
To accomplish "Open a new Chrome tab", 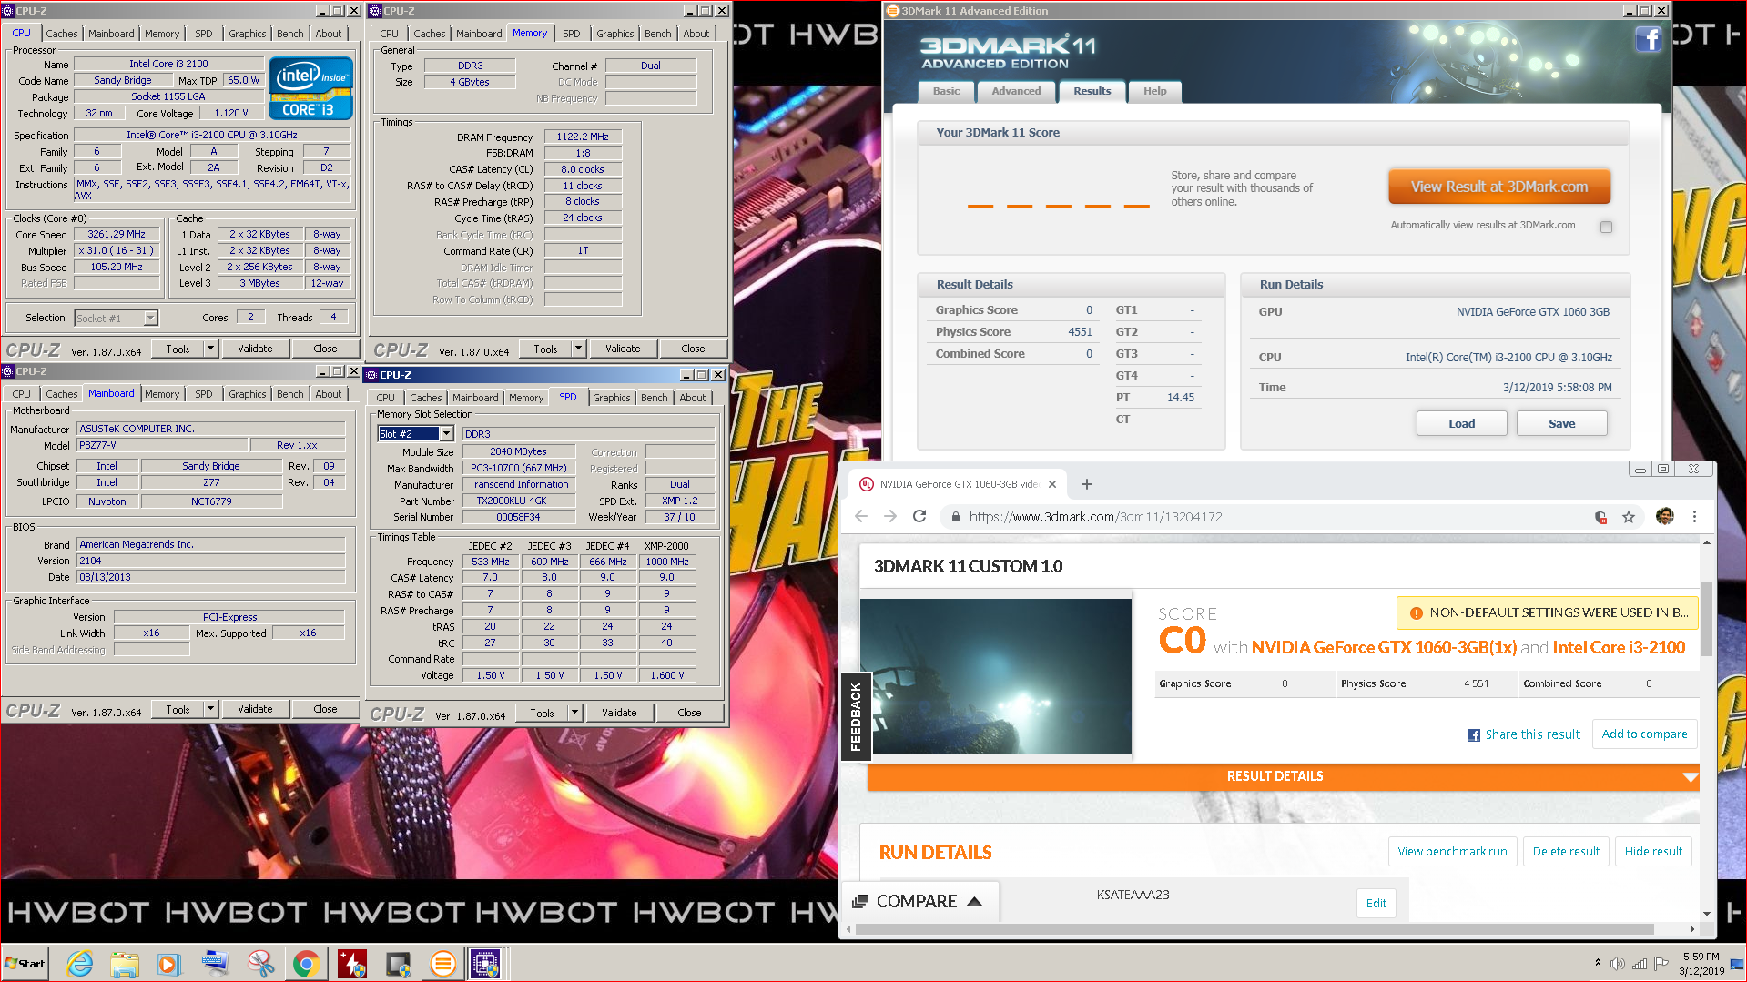I will pyautogui.click(x=1087, y=484).
